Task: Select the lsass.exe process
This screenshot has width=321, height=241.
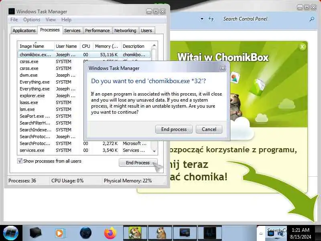Action: [x=29, y=102]
